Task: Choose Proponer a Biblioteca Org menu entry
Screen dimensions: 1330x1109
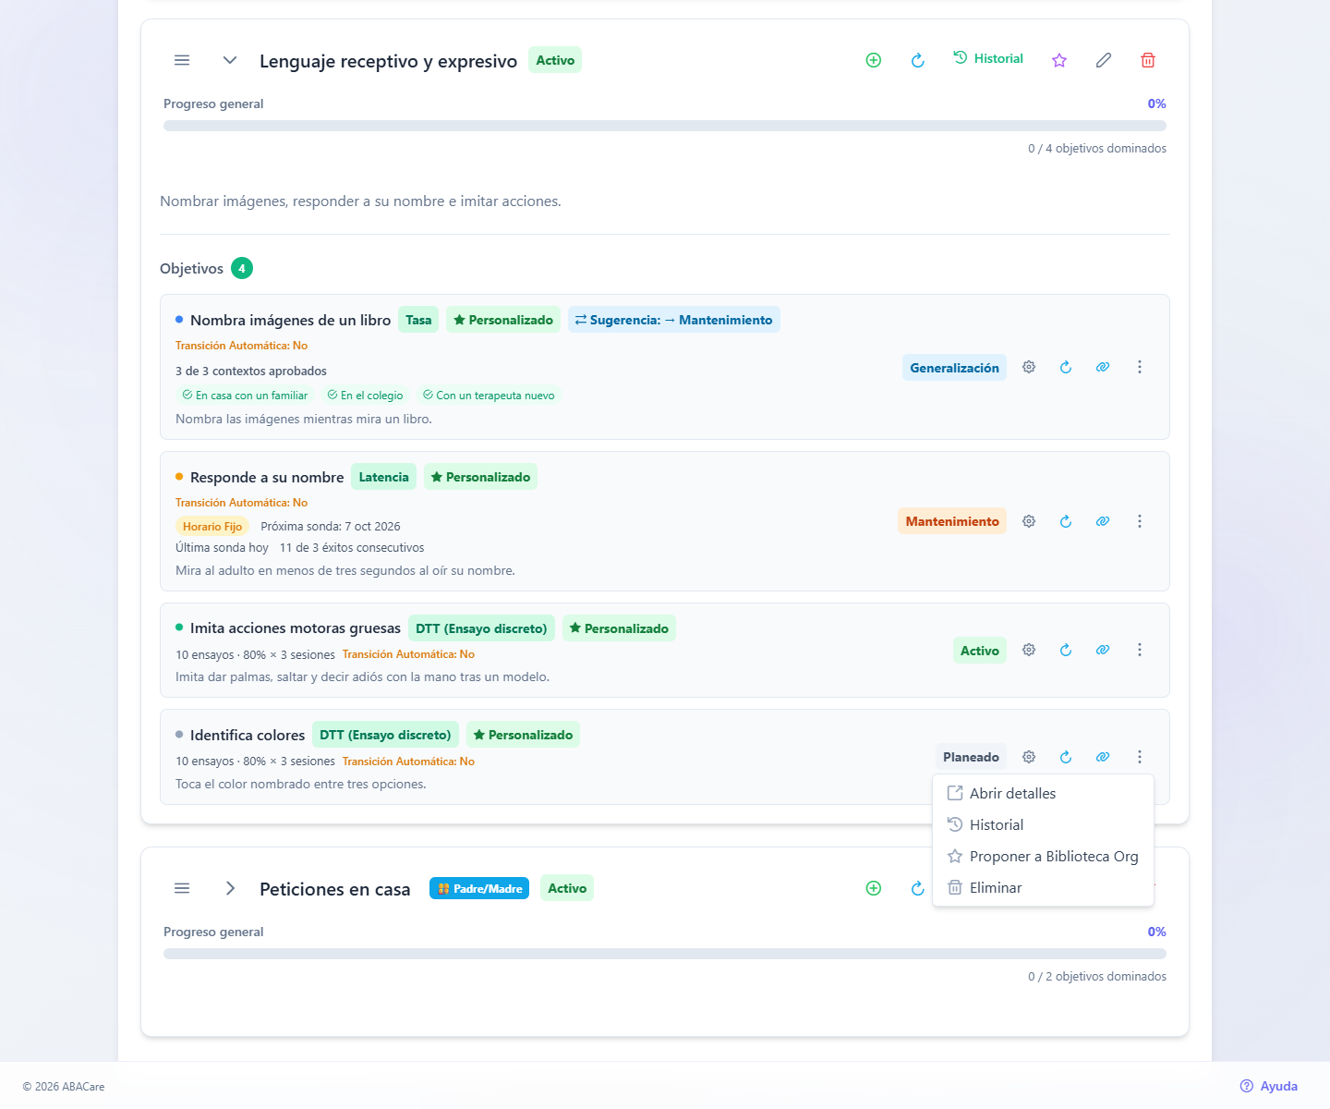Action: (1043, 856)
